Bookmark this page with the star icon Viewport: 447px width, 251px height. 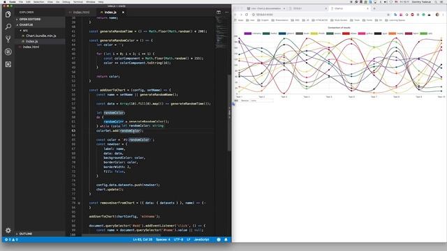pos(388,15)
